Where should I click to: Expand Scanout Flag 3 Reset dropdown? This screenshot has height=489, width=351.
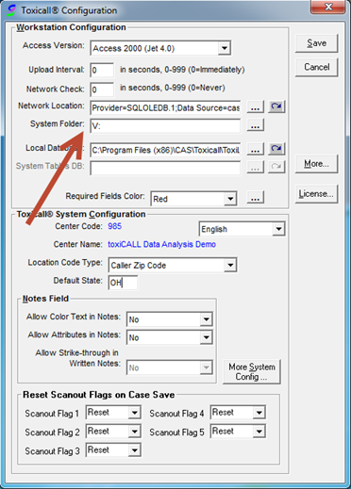coord(134,450)
